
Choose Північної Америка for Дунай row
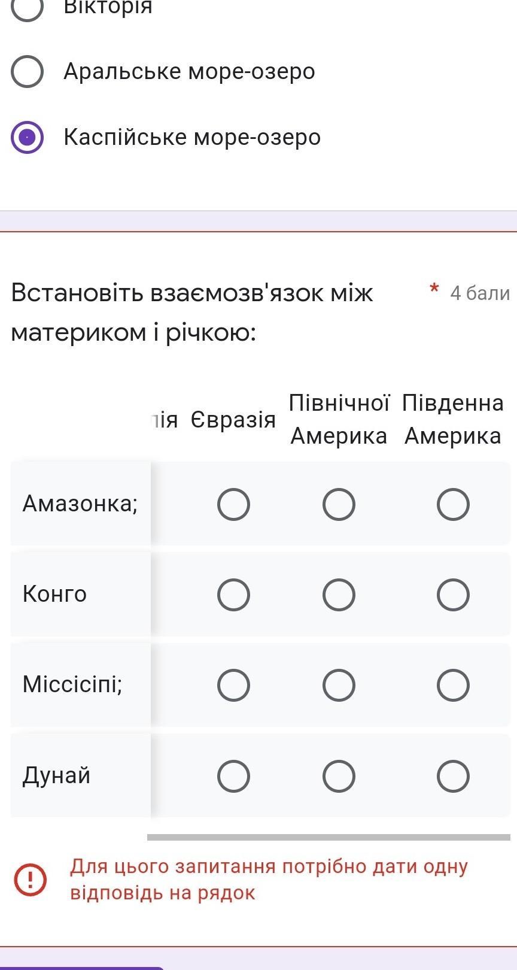click(x=339, y=777)
